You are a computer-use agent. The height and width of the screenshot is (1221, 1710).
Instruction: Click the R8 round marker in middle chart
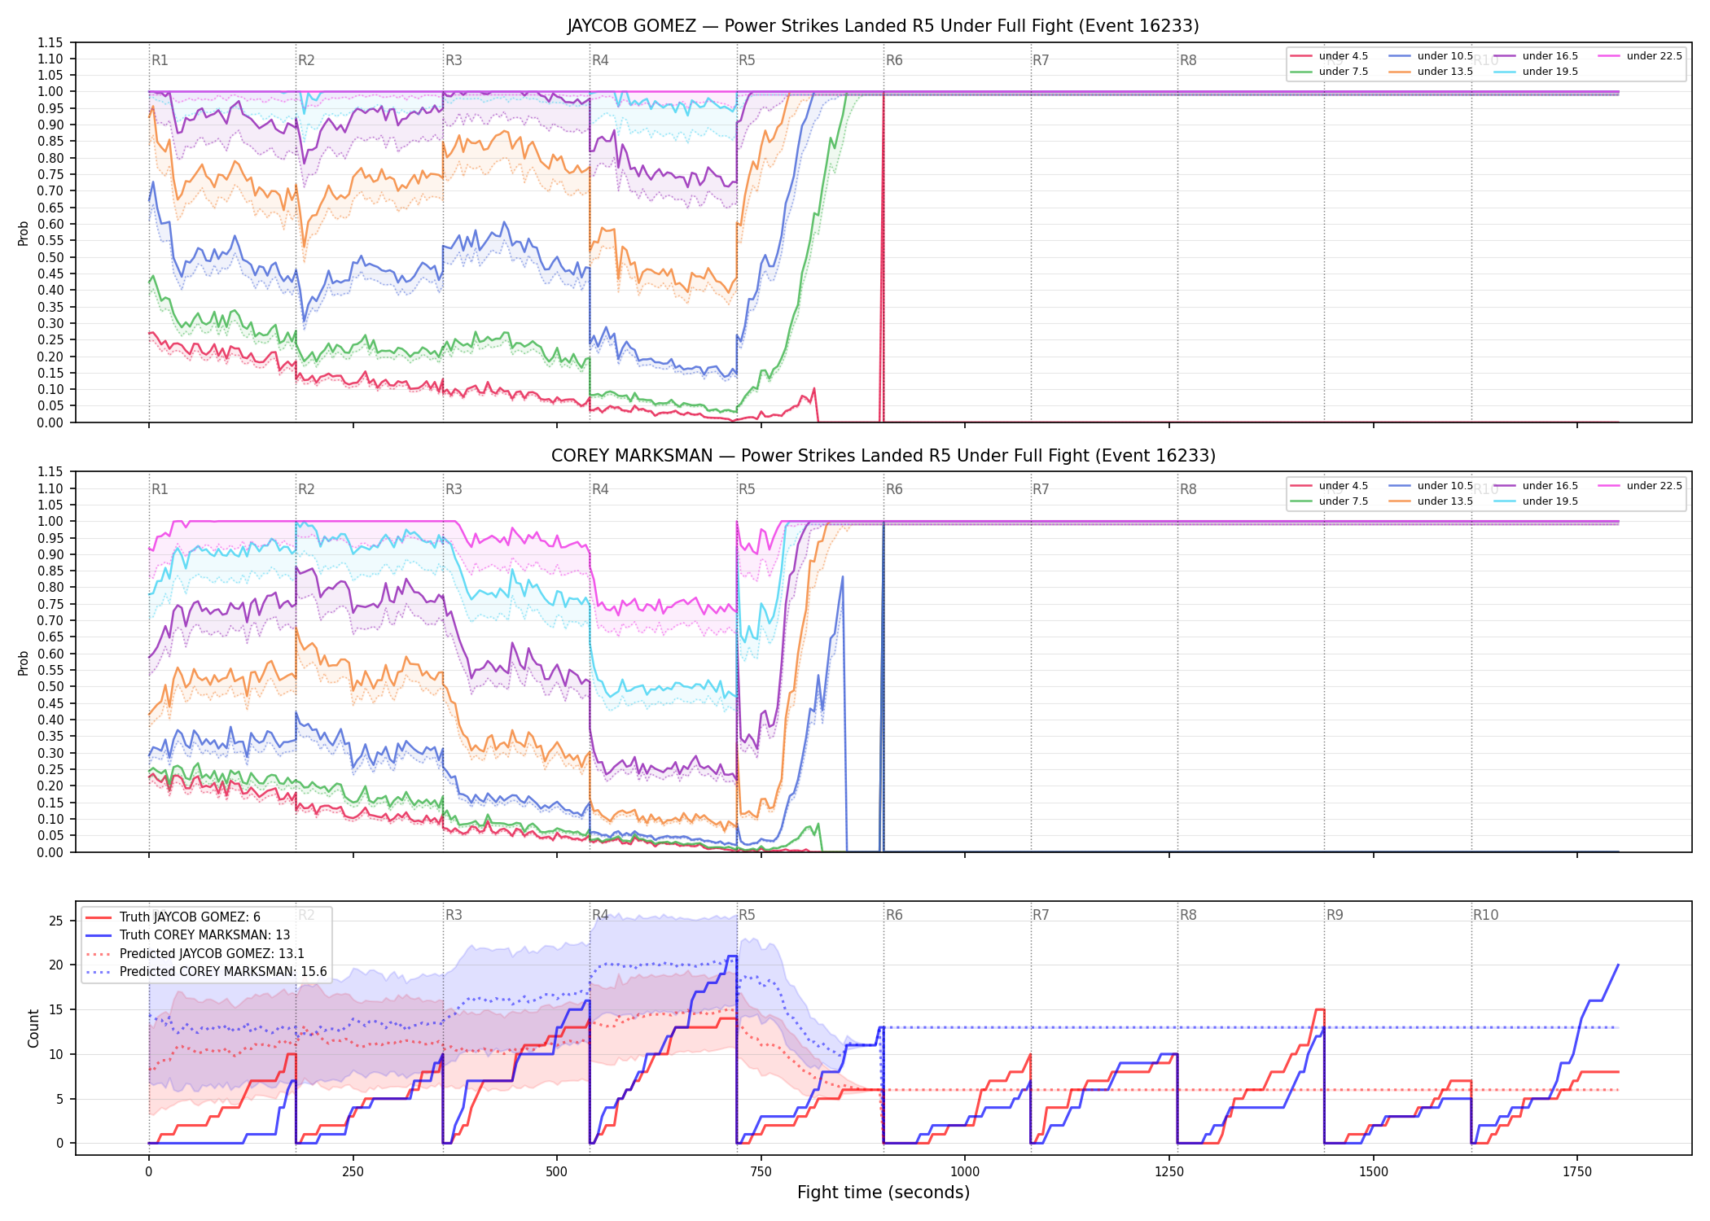click(1188, 489)
